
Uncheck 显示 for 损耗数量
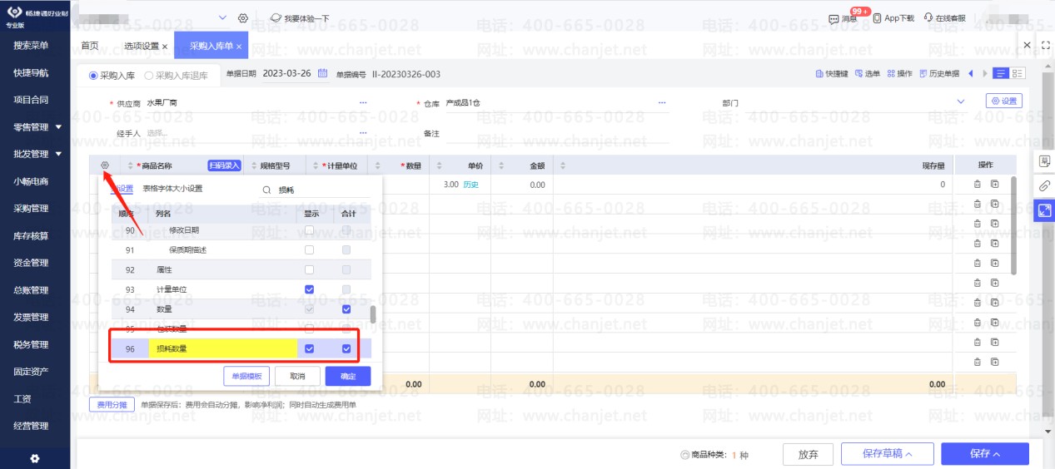point(310,348)
